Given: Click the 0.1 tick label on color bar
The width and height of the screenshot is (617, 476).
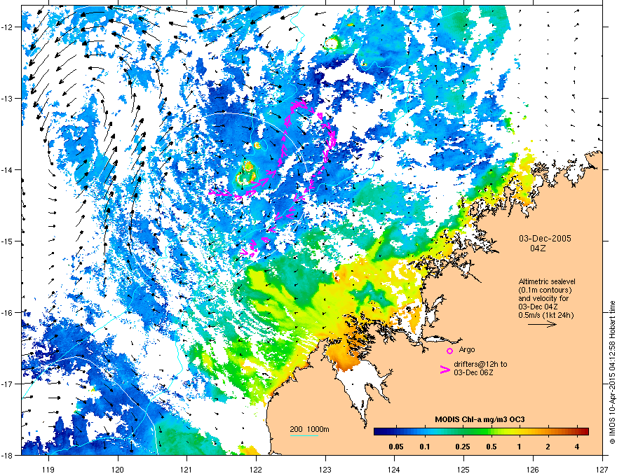Looking at the screenshot, I should pos(425,447).
